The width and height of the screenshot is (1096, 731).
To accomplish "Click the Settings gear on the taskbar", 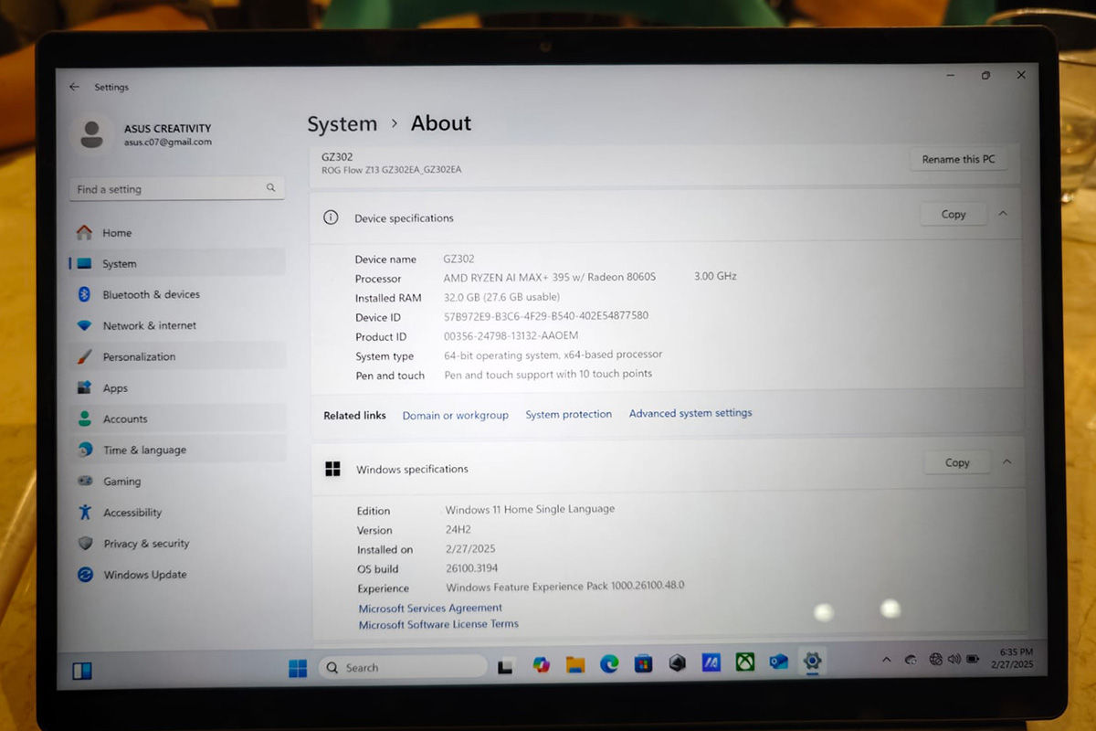I will pos(812,660).
